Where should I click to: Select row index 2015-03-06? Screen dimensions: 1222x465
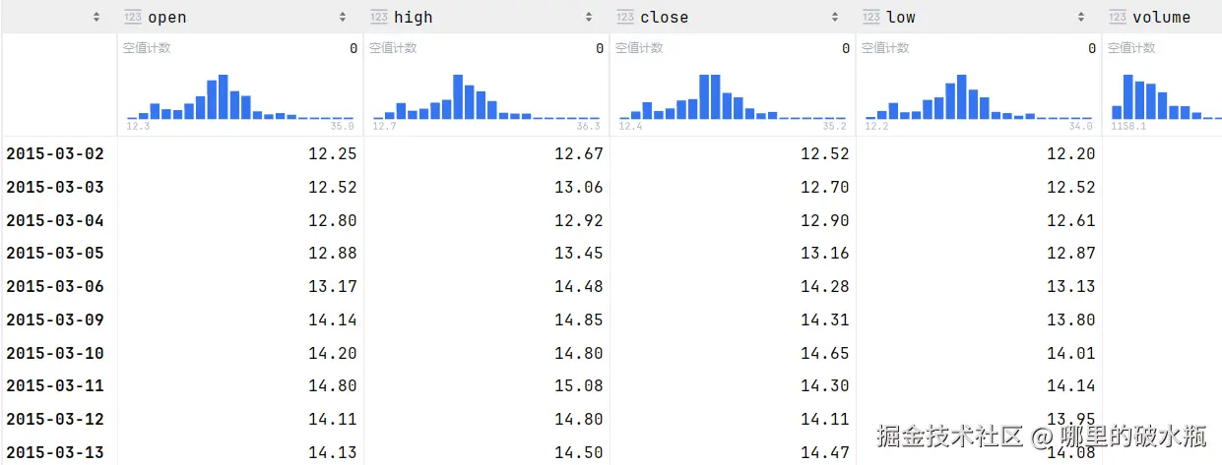coord(55,286)
